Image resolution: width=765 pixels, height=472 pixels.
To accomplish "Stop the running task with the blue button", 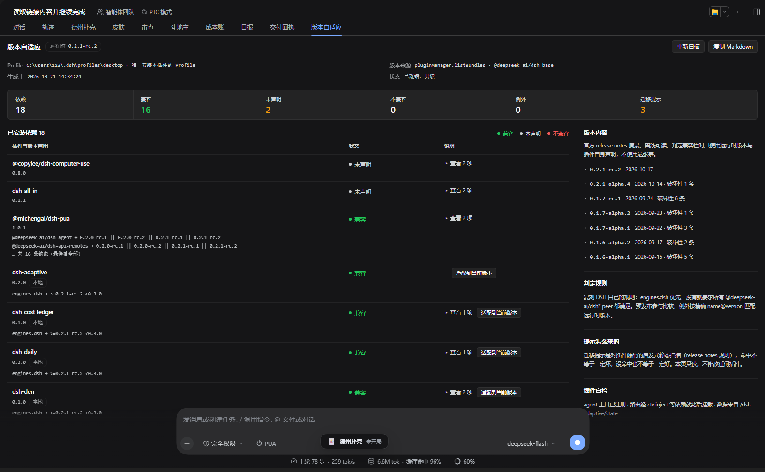I will coord(577,442).
